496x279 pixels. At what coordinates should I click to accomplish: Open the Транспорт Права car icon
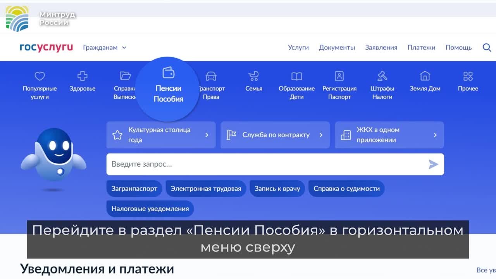pyautogui.click(x=211, y=76)
